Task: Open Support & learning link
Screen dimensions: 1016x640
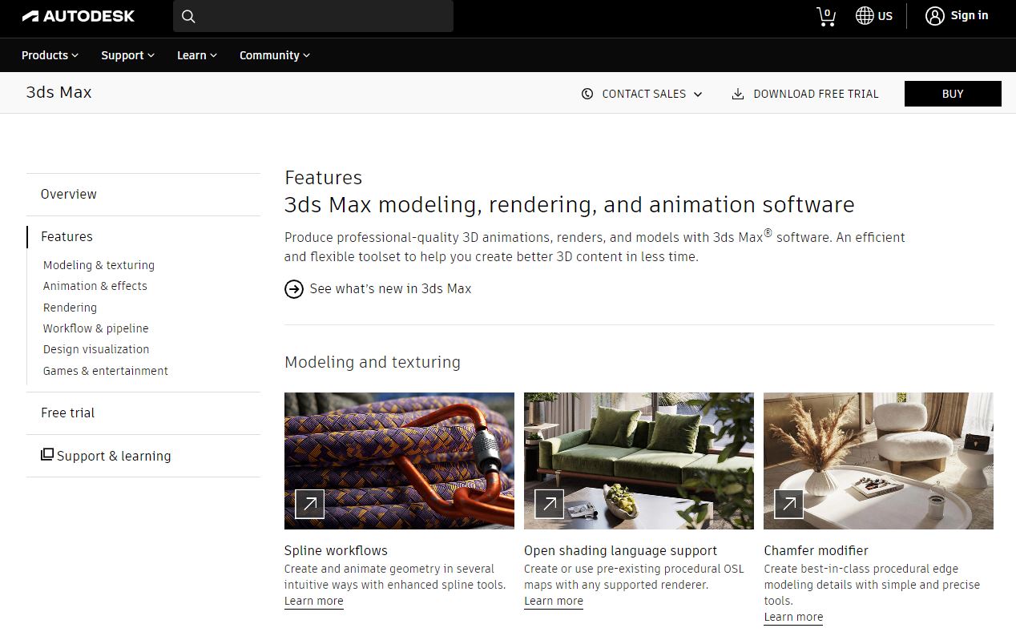Action: 114,457
